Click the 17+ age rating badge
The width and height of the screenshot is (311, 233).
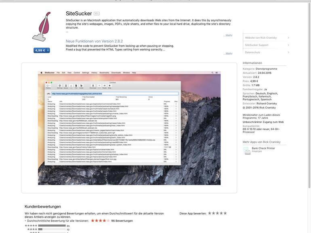pos(97,14)
